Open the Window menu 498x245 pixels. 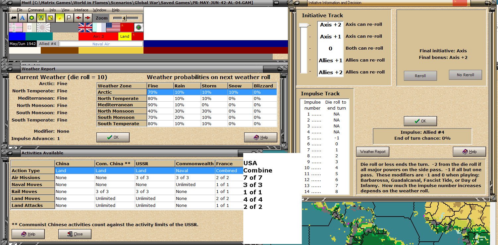[x=100, y=10]
